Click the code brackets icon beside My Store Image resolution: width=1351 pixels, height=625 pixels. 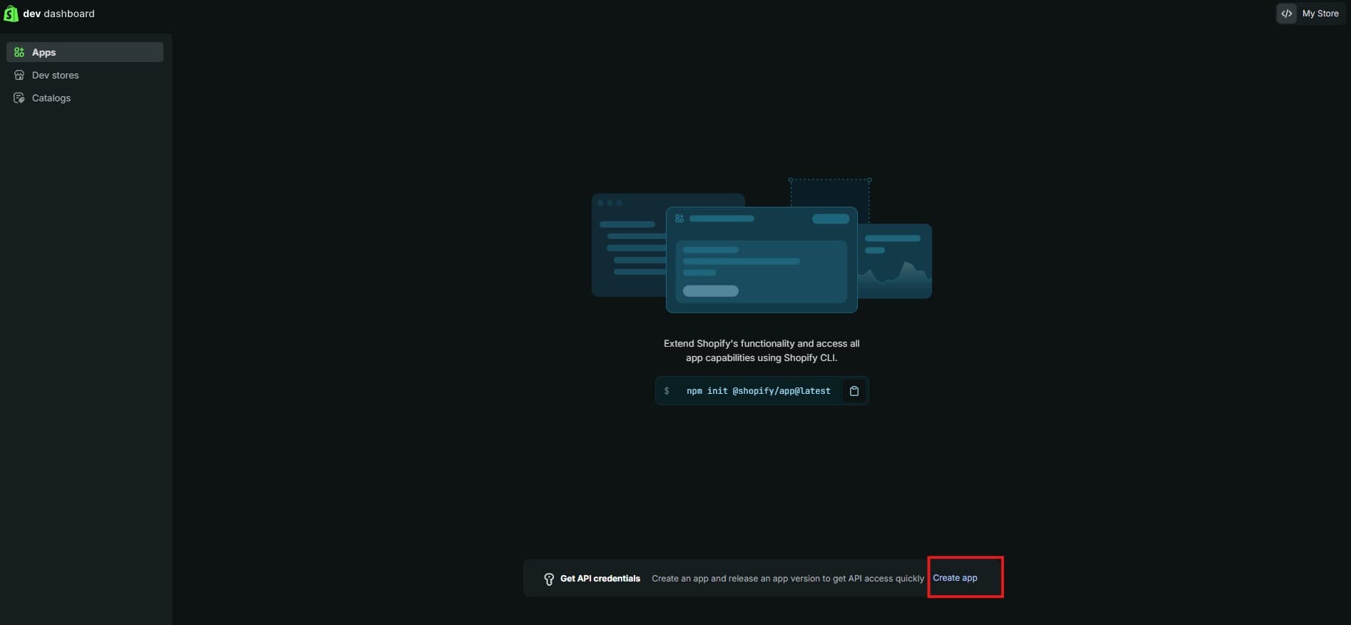tap(1287, 14)
